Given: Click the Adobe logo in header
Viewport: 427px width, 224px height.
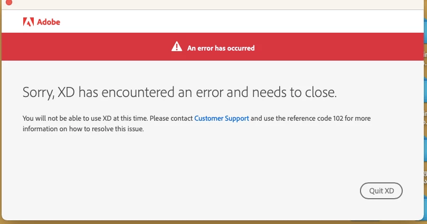Looking at the screenshot, I should (x=41, y=22).
